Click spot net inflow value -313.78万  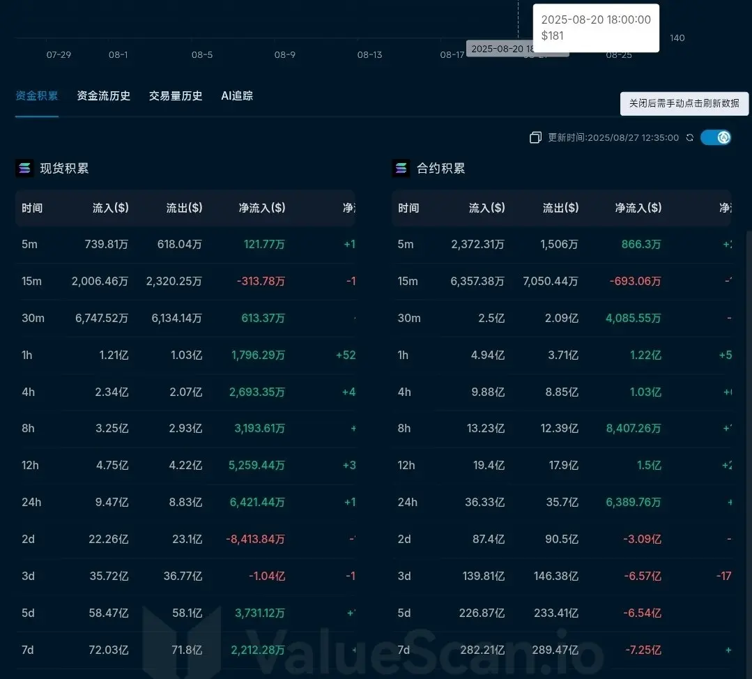click(x=261, y=281)
